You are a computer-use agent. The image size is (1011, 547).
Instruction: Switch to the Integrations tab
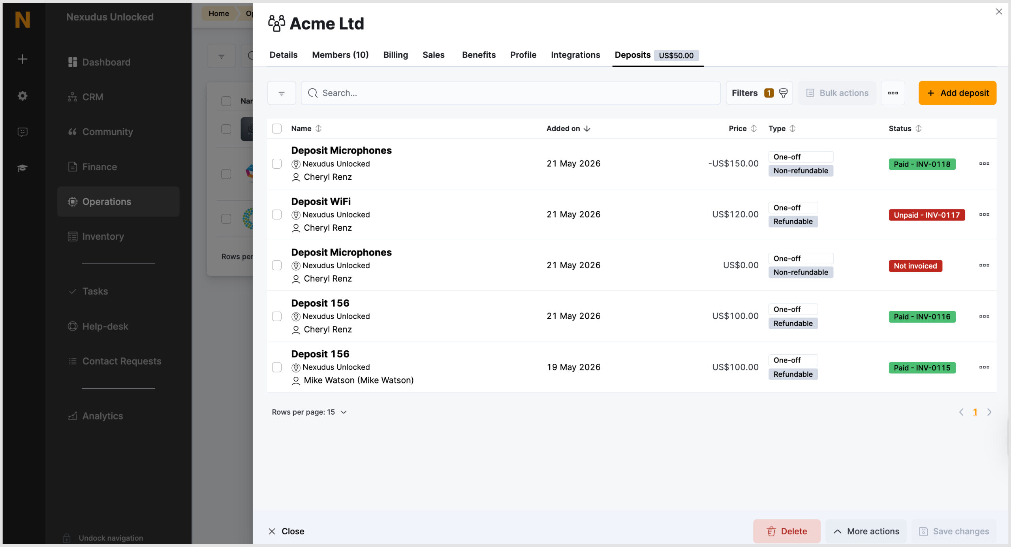[575, 55]
